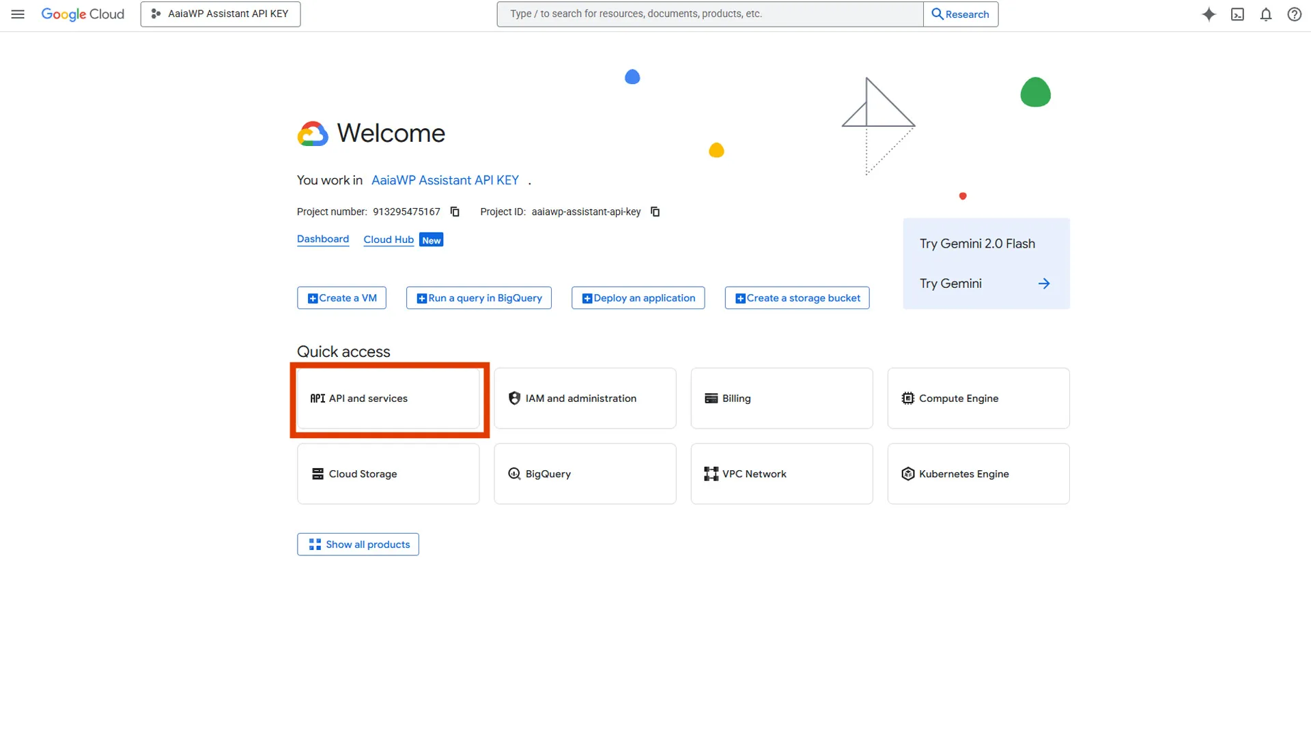Open the Billing card
Viewport: 1311px width, 737px height.
coord(782,399)
